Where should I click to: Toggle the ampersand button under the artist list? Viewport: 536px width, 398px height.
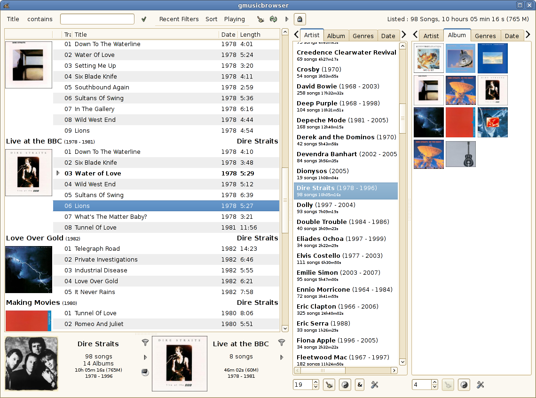[360, 385]
